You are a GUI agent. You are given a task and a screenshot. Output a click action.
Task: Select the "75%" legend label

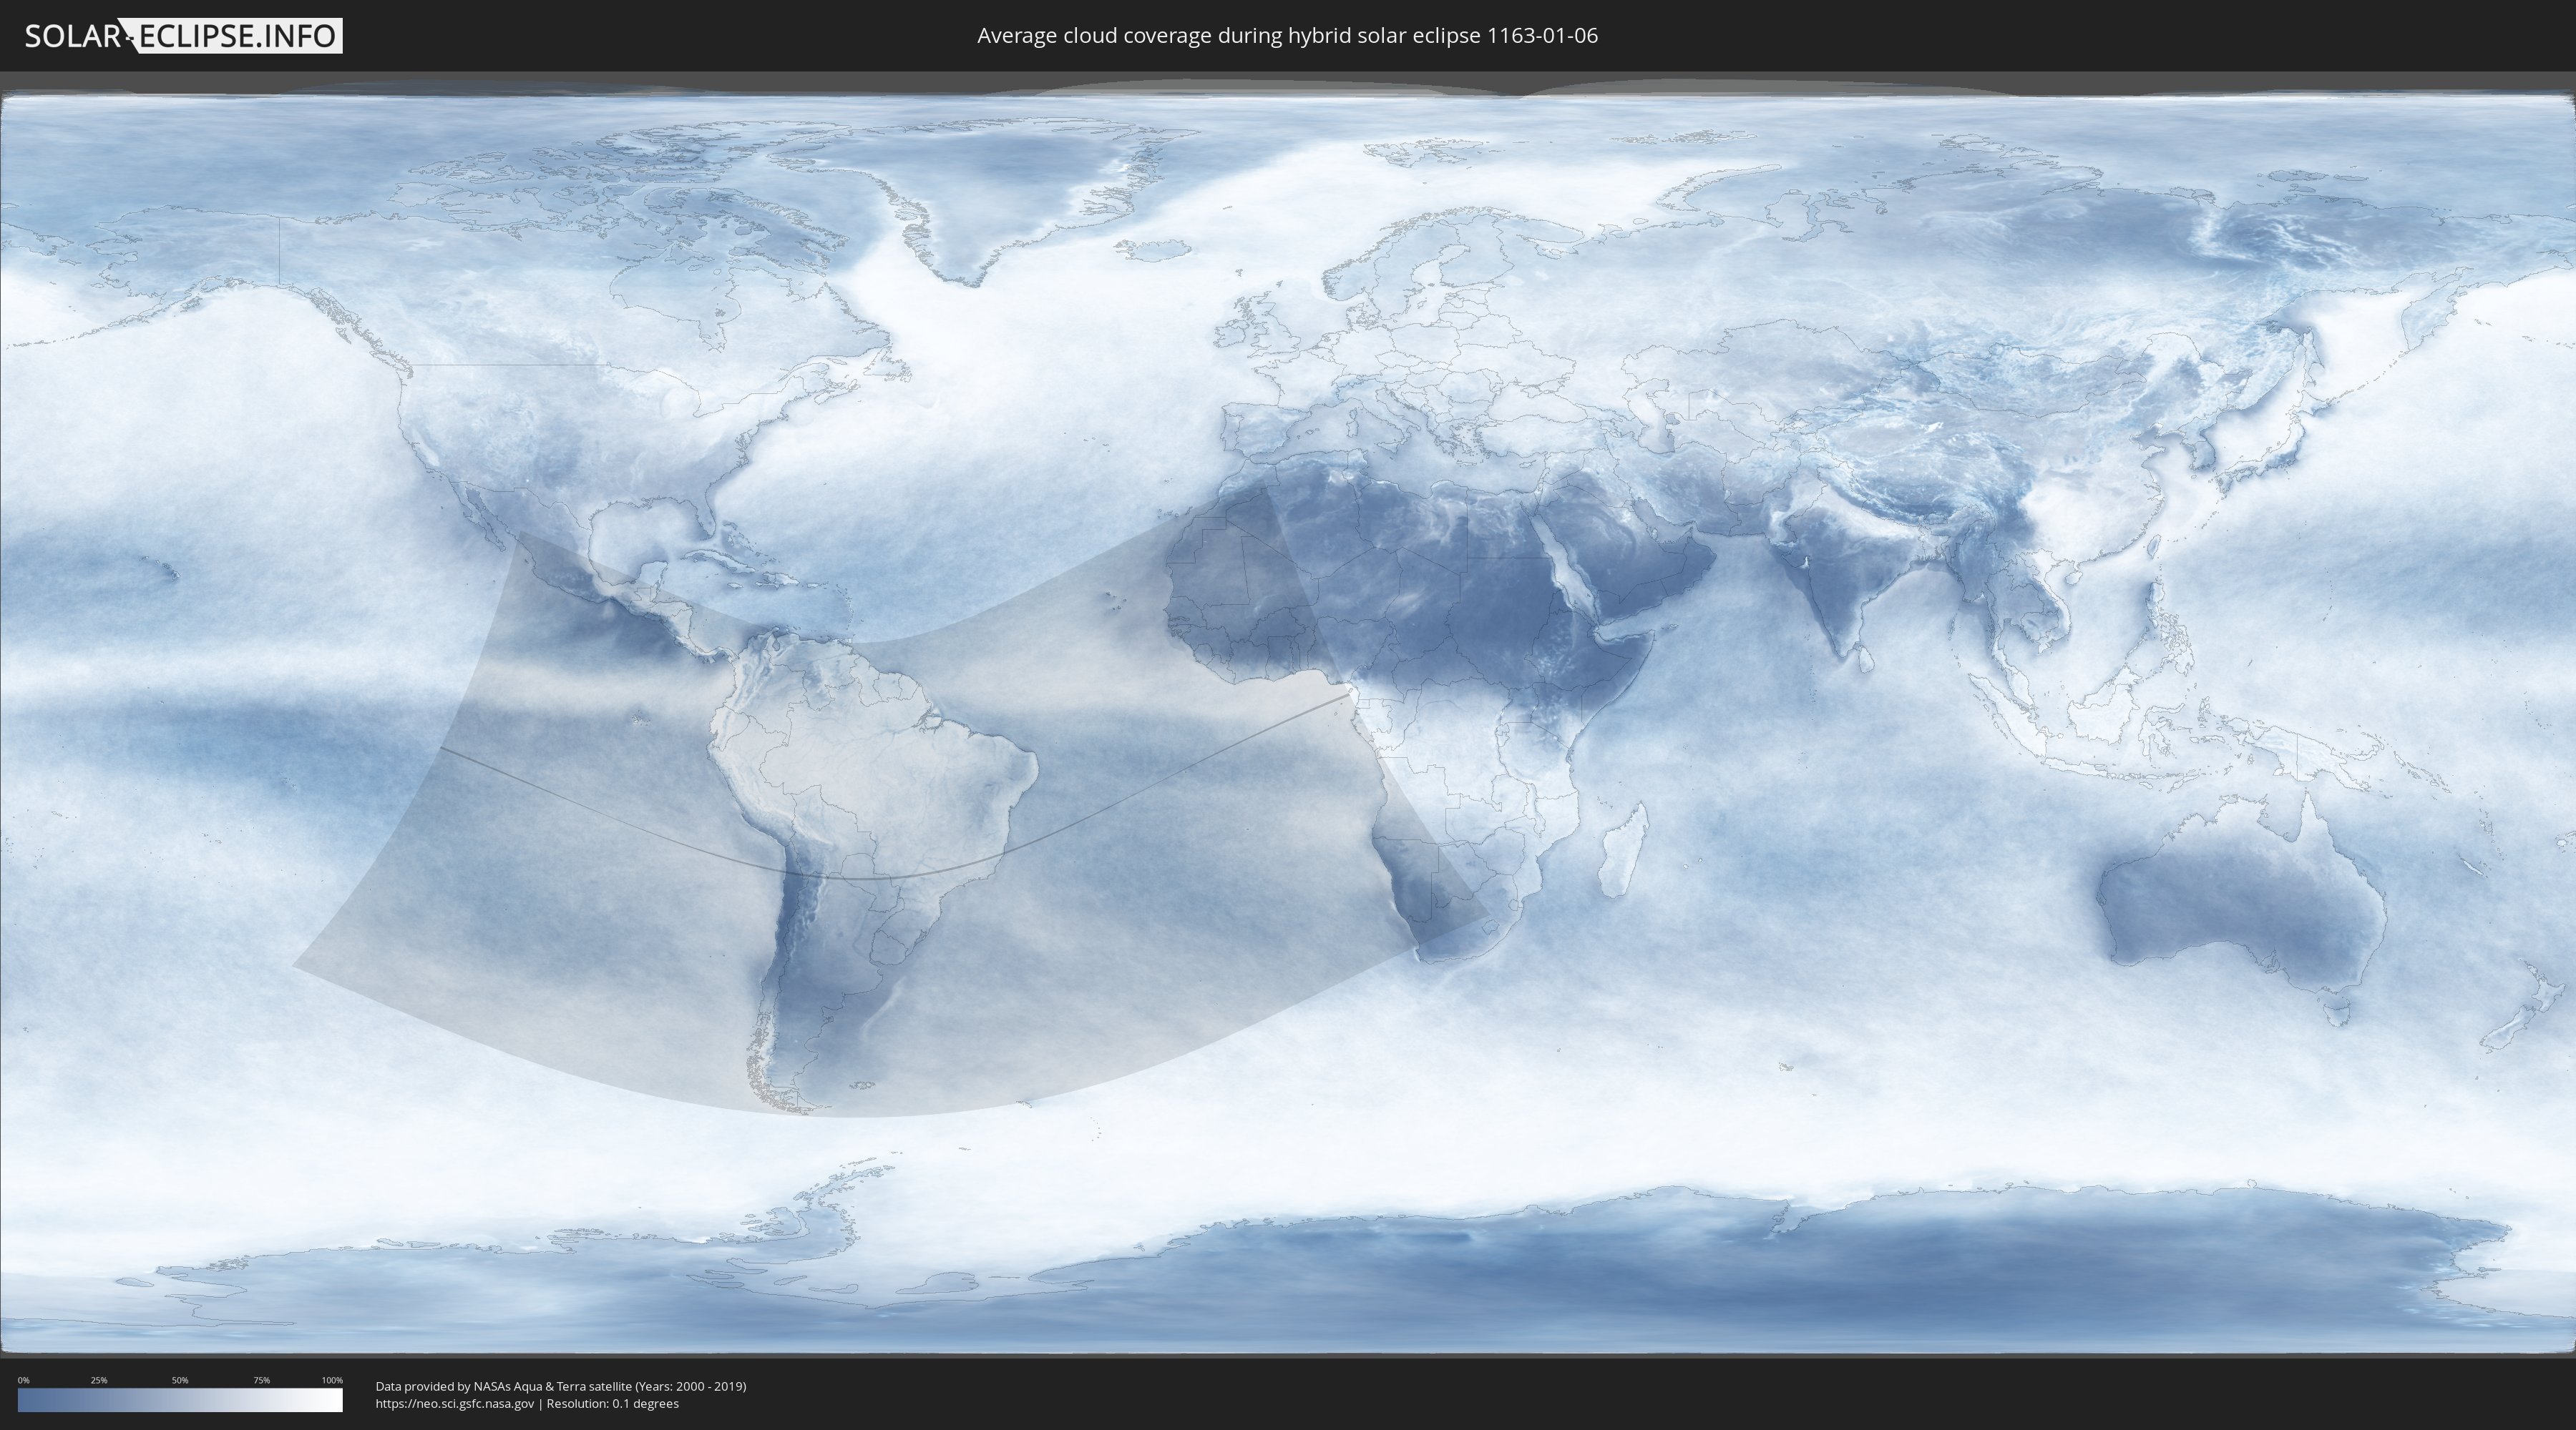tap(261, 1380)
